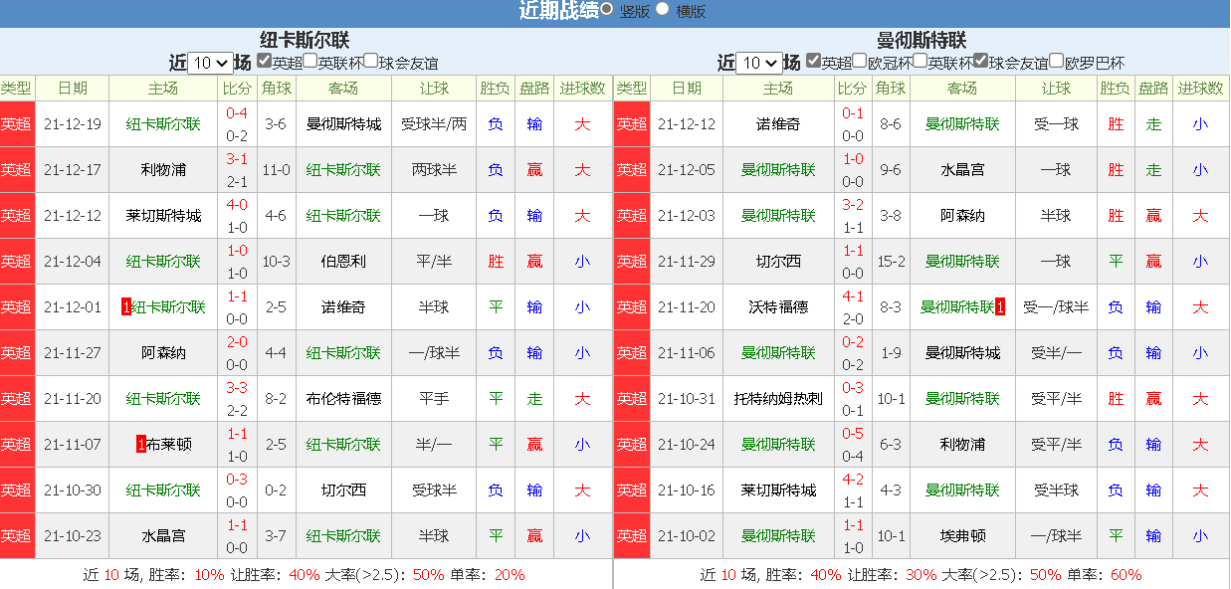
Task: Click the 平手 handicap cell
Action: pyautogui.click(x=434, y=399)
